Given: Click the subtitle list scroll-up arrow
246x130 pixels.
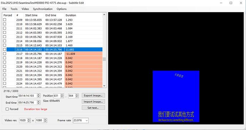Looking at the screenshot, I should 104,15.
